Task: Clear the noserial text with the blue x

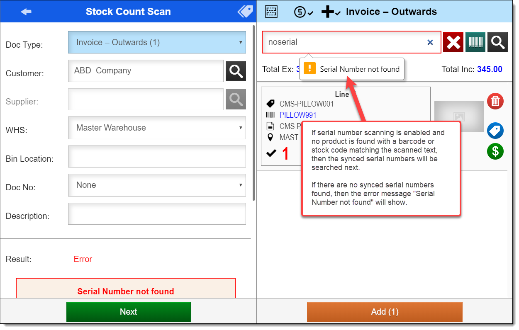Action: coord(430,42)
